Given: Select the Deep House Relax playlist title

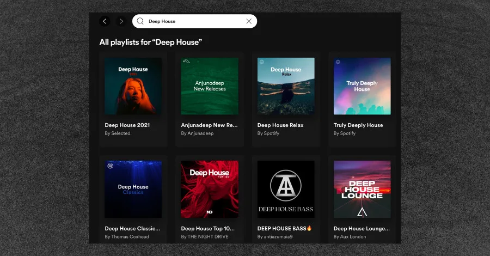Looking at the screenshot, I should 280,125.
